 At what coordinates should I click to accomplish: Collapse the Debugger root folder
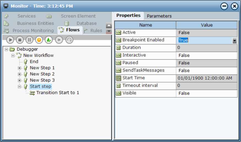[x=6, y=49]
